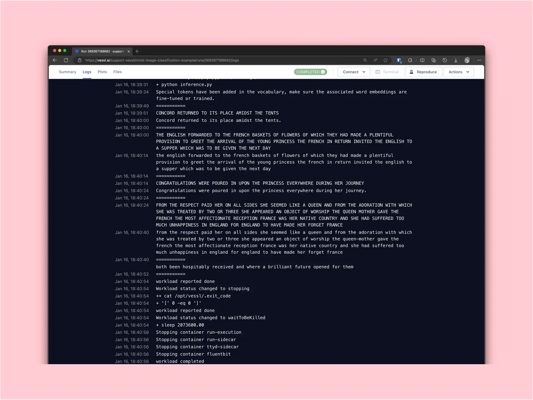The height and width of the screenshot is (400, 533).
Task: Click the moon profile avatar
Action: (467, 60)
